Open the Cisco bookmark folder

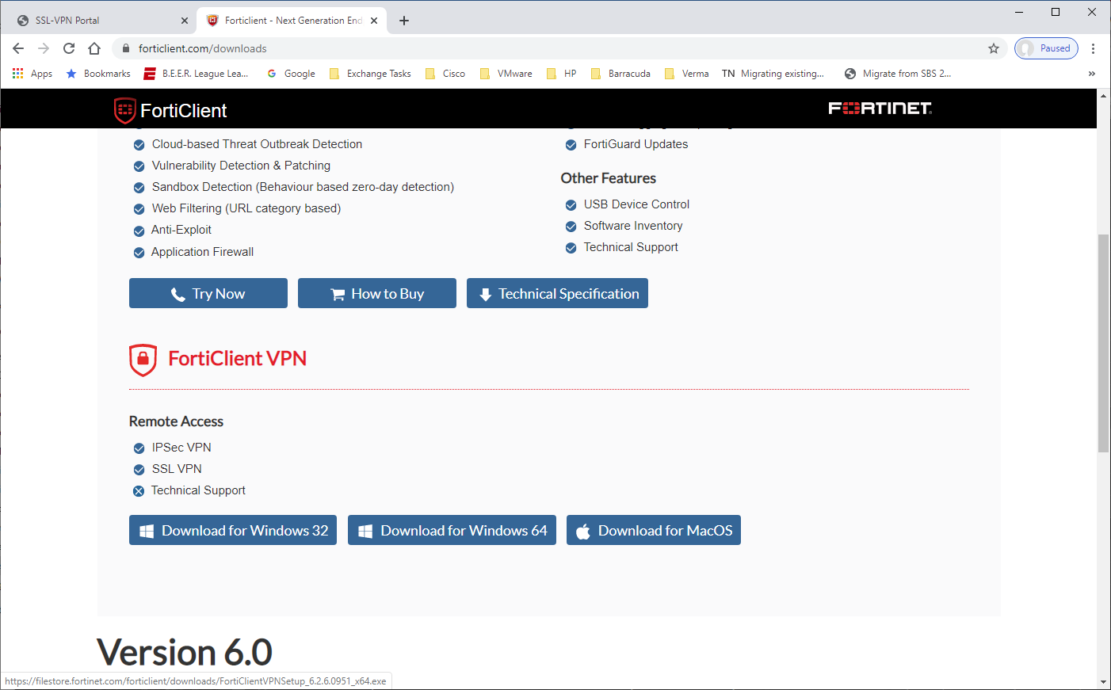445,74
